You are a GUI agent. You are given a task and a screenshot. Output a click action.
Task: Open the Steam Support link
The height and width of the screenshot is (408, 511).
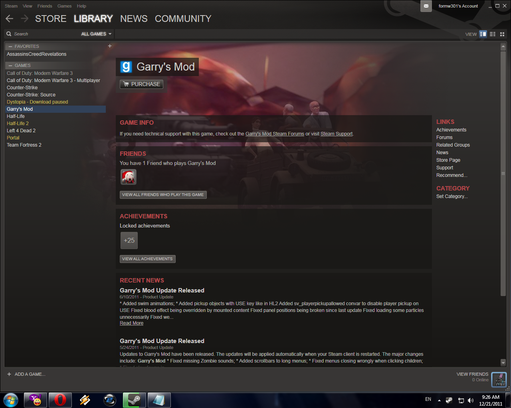pyautogui.click(x=337, y=134)
